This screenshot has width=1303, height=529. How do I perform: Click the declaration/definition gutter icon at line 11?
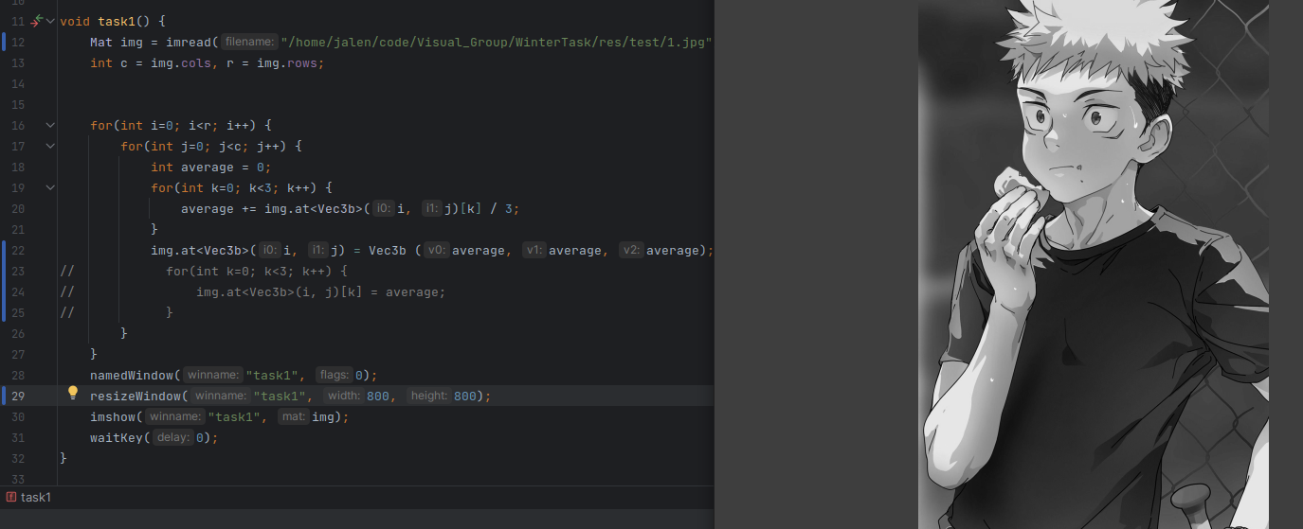tap(36, 21)
